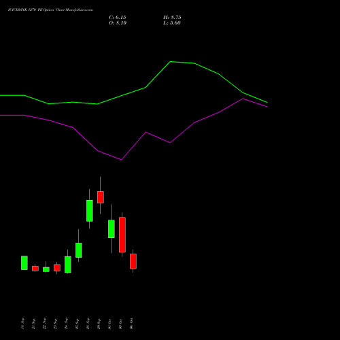The width and height of the screenshot is (340, 340).
Task: Select the "29 Sep" date axis label
Action: 99,324
